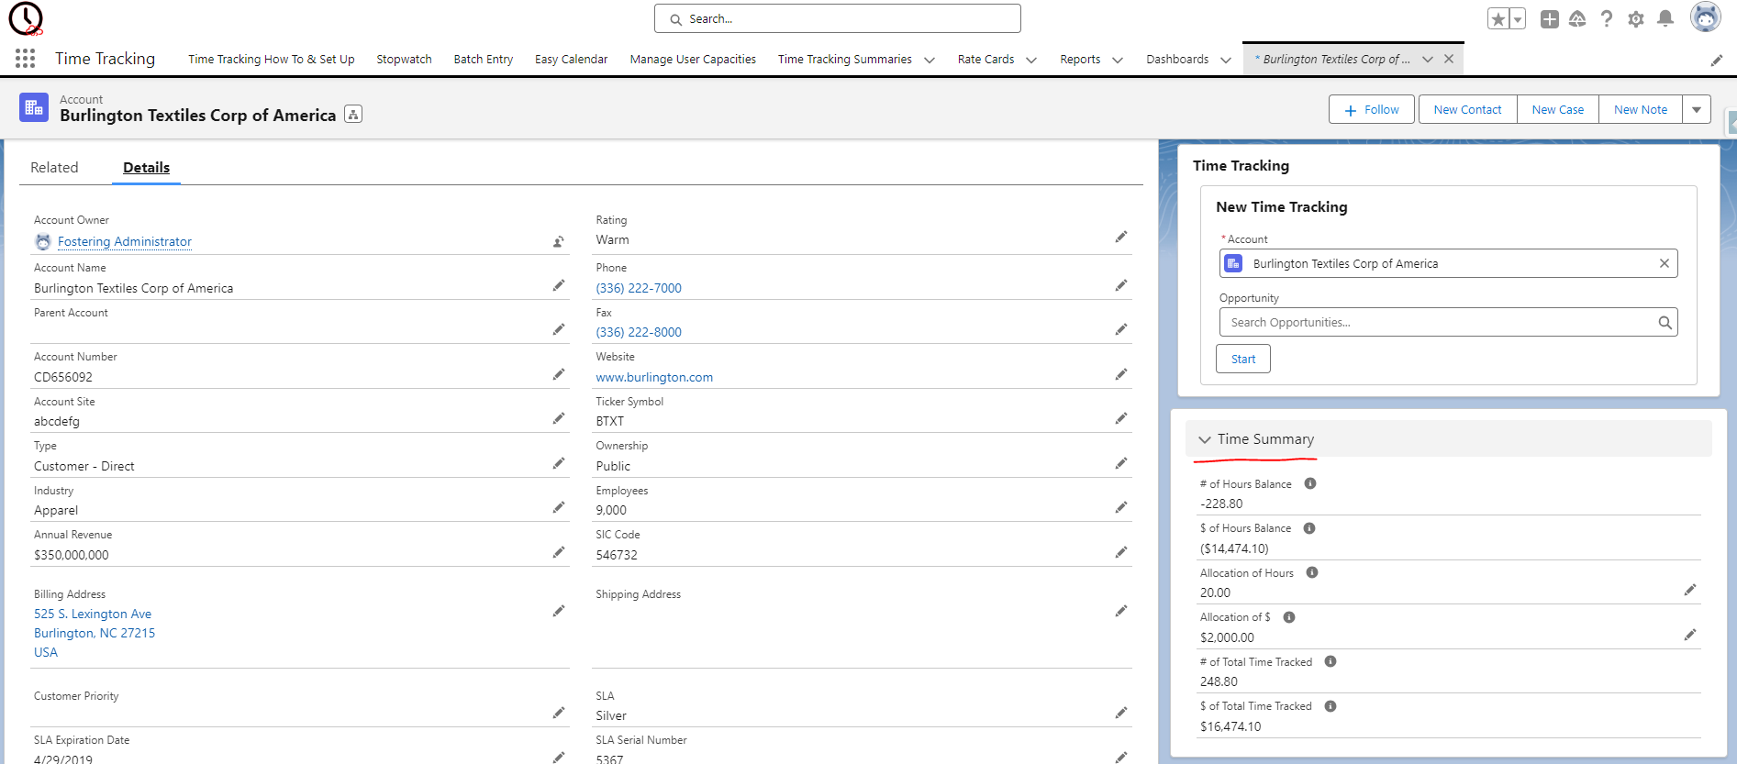Show info for $ of Total Time Tracked
Screen dimensions: 1737x764
tap(1331, 706)
